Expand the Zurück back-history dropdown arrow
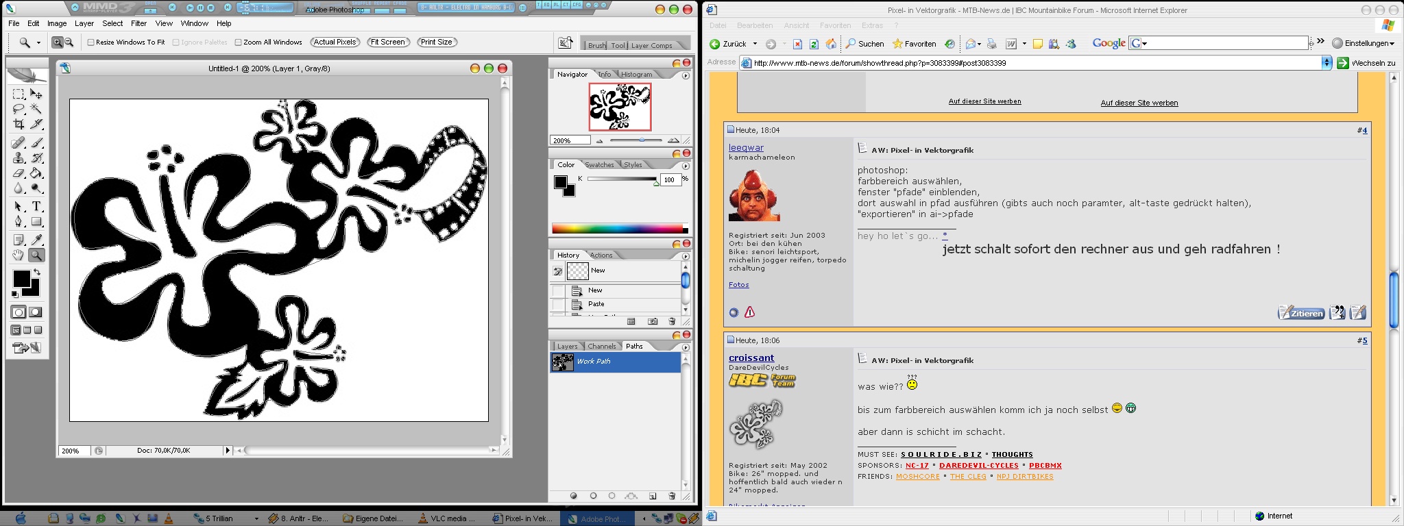The height and width of the screenshot is (526, 1404). 755,44
